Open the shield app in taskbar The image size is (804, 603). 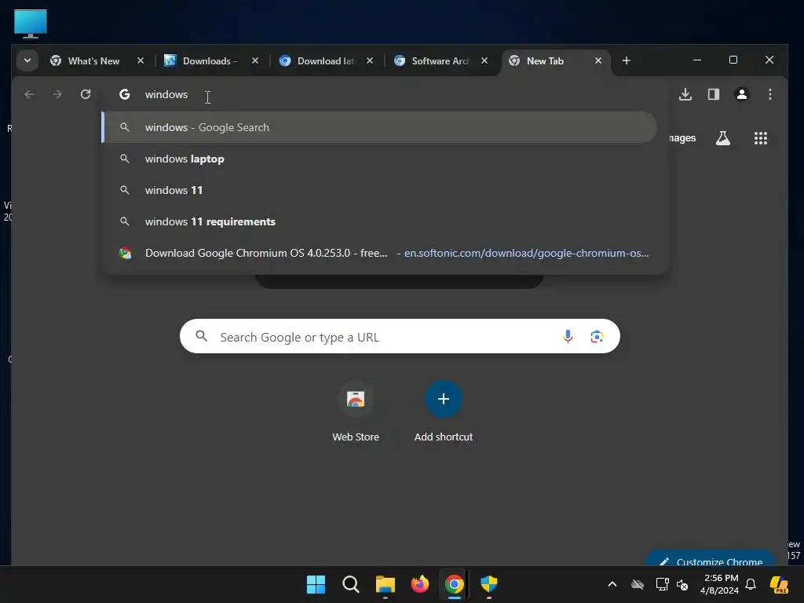pos(489,584)
